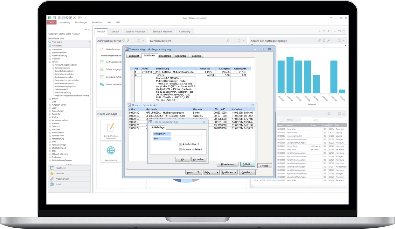The width and height of the screenshot is (395, 229).
Task: Open the Freie Suche dropdown
Action: click(89, 42)
